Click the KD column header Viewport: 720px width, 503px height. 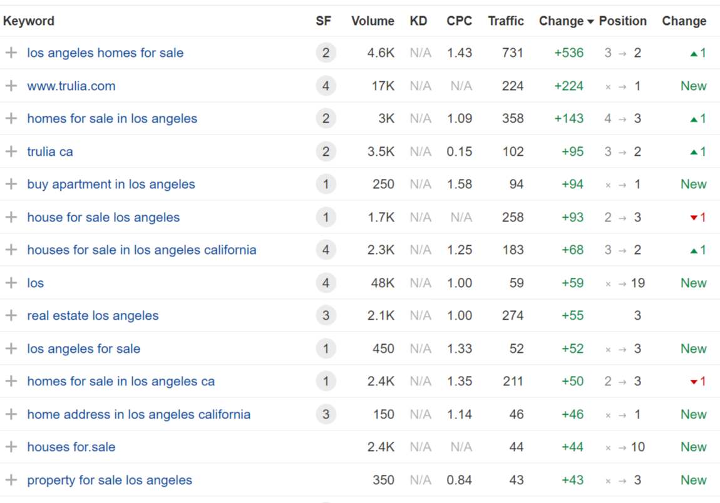(x=418, y=21)
